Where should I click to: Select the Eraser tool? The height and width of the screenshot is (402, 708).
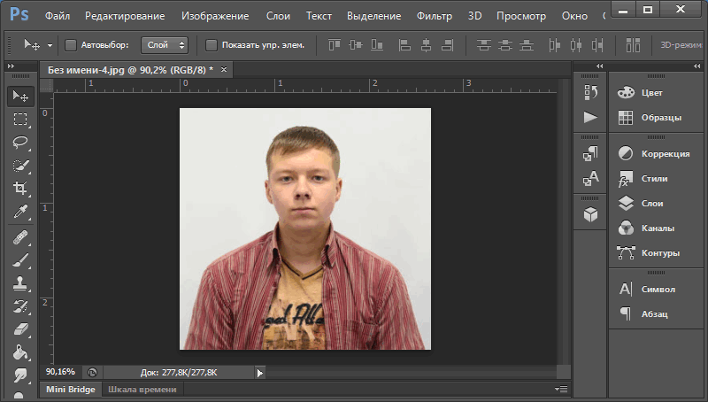[x=19, y=329]
